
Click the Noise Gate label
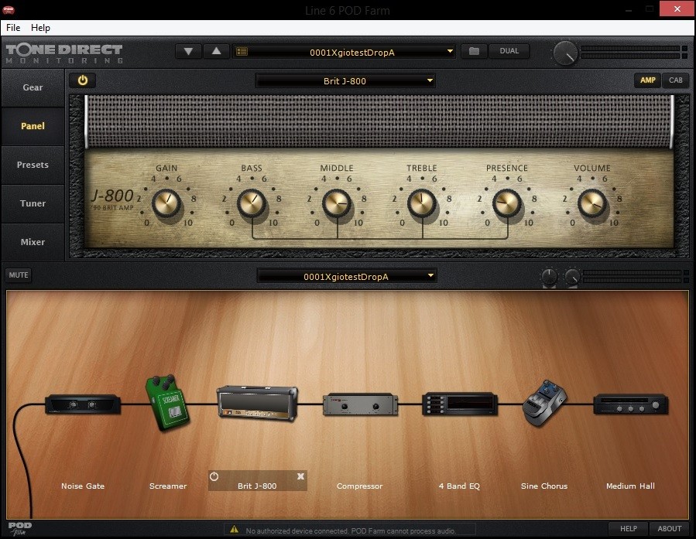click(x=83, y=486)
